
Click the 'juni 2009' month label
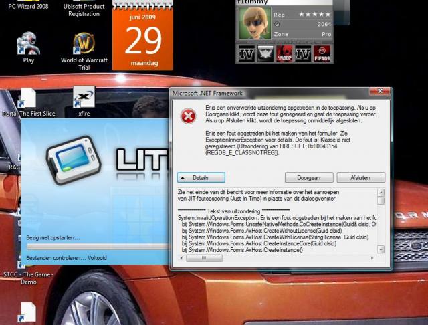coord(142,17)
